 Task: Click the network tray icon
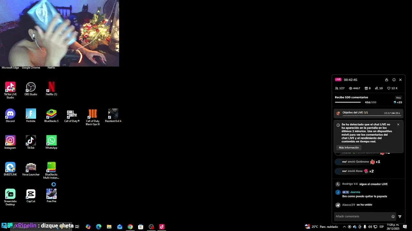pyautogui.click(x=375, y=227)
